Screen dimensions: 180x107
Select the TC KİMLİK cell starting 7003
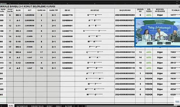174,52
